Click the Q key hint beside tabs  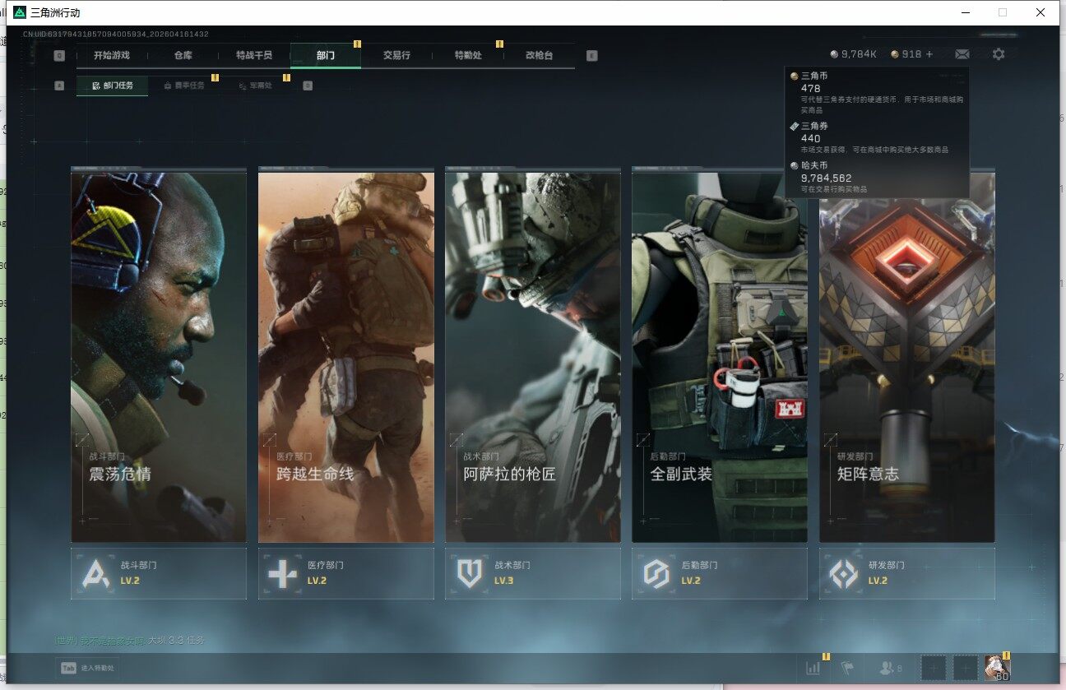tap(59, 56)
